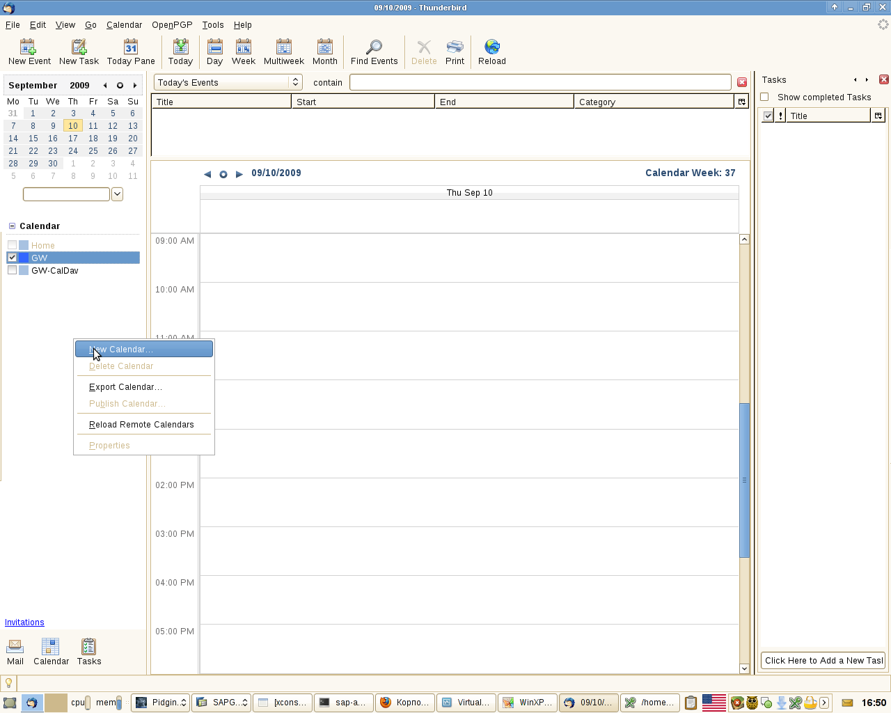This screenshot has height=713, width=891.
Task: Close the event search filter bar
Action: tap(742, 82)
